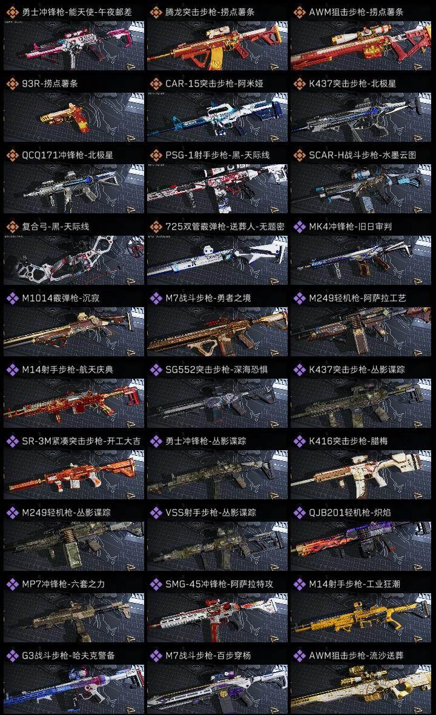The image size is (436, 715).
Task: Choose the M14射手步枪-工业狂潮 yellow rifle image
Action: coord(361,617)
